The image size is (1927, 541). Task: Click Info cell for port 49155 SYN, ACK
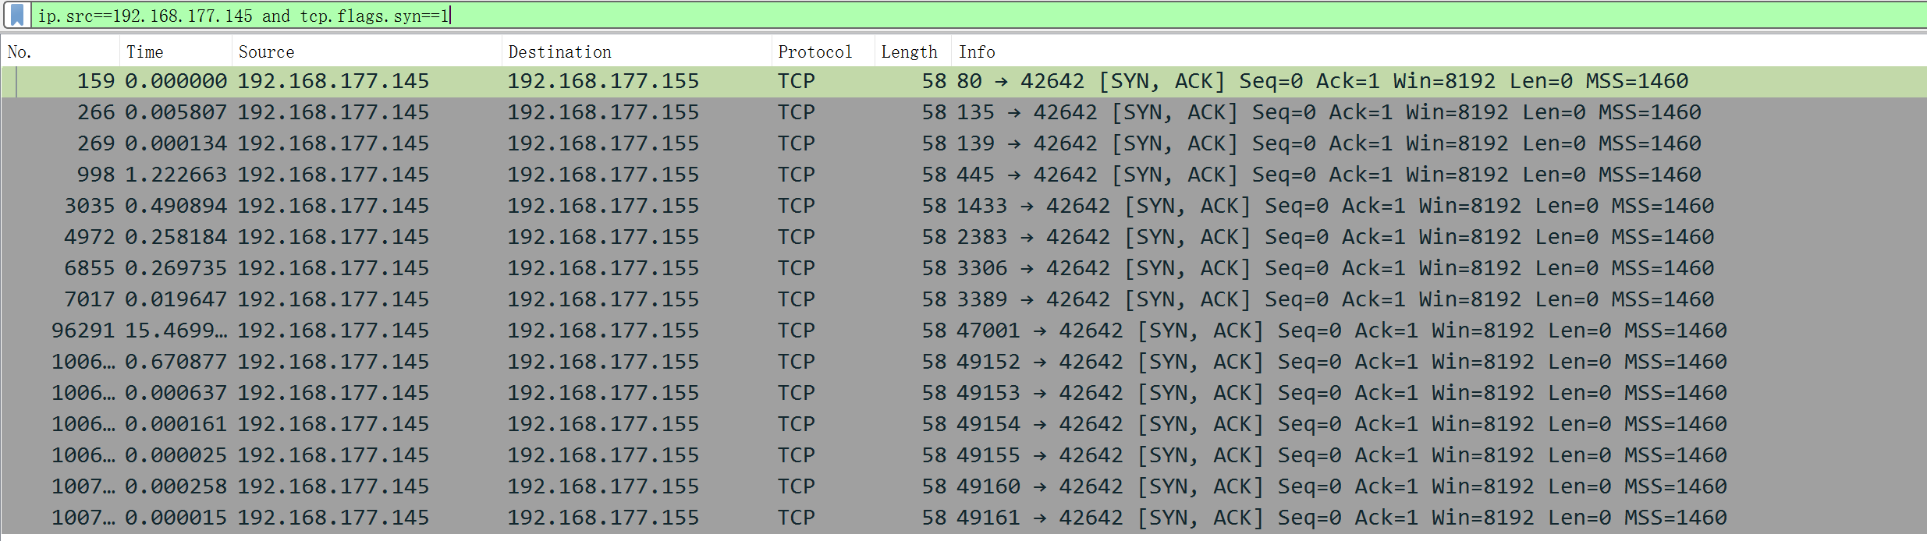(x=1342, y=455)
